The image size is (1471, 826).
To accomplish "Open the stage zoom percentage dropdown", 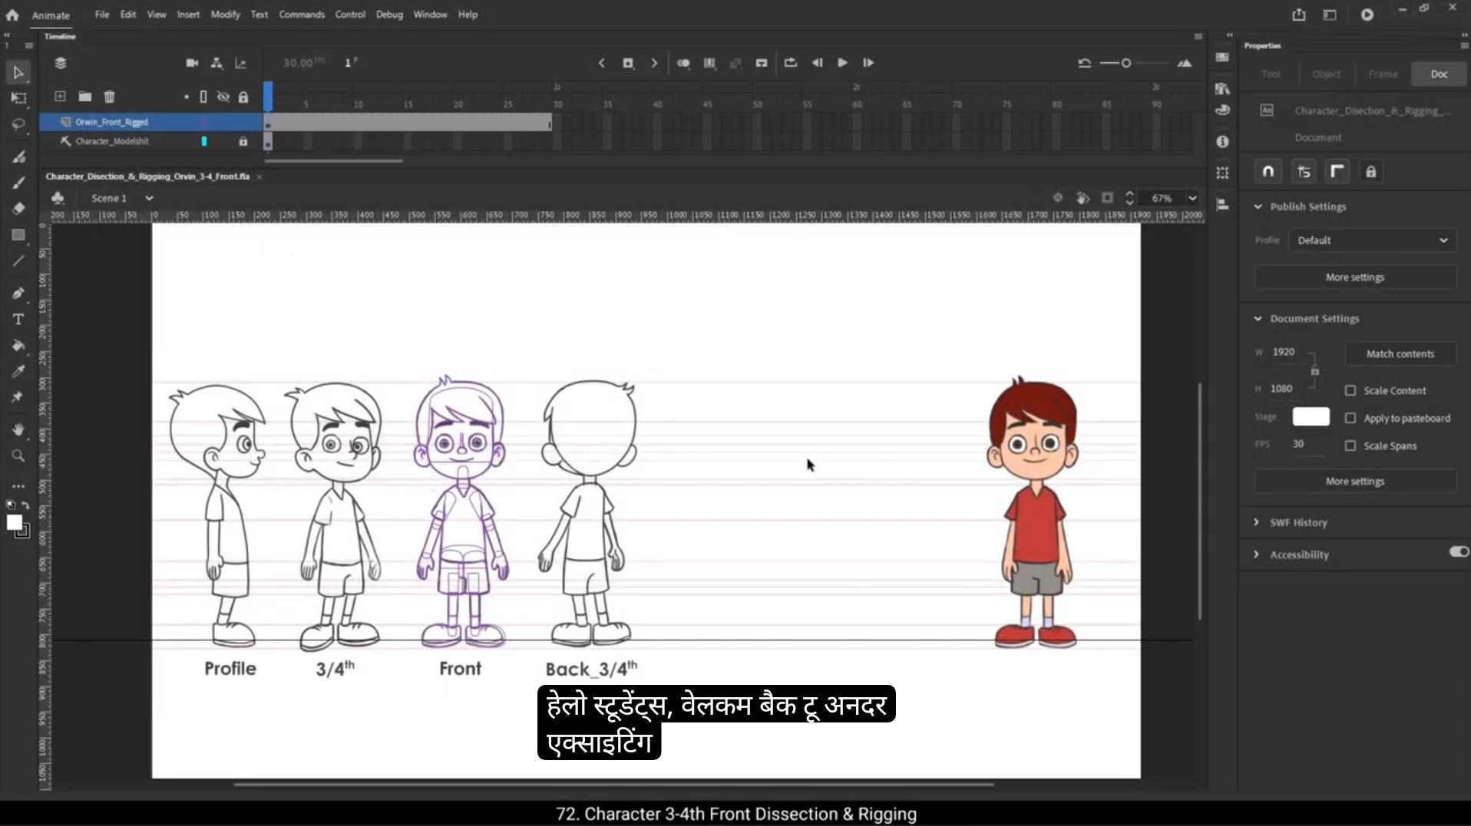I will 1192,198.
